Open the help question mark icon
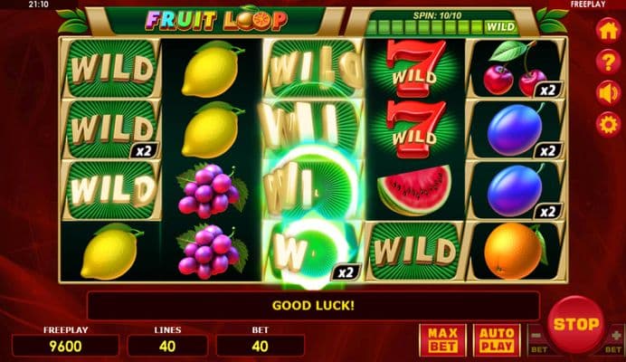This screenshot has width=626, height=362. tap(608, 62)
